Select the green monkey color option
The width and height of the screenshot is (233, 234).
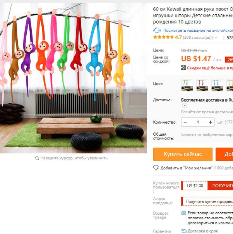point(187,85)
